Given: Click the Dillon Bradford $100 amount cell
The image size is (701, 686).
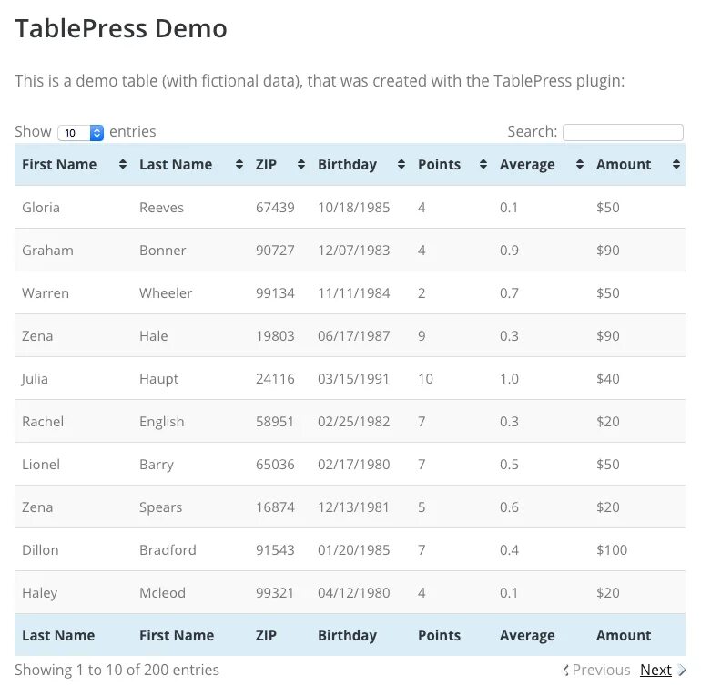Looking at the screenshot, I should [x=612, y=550].
